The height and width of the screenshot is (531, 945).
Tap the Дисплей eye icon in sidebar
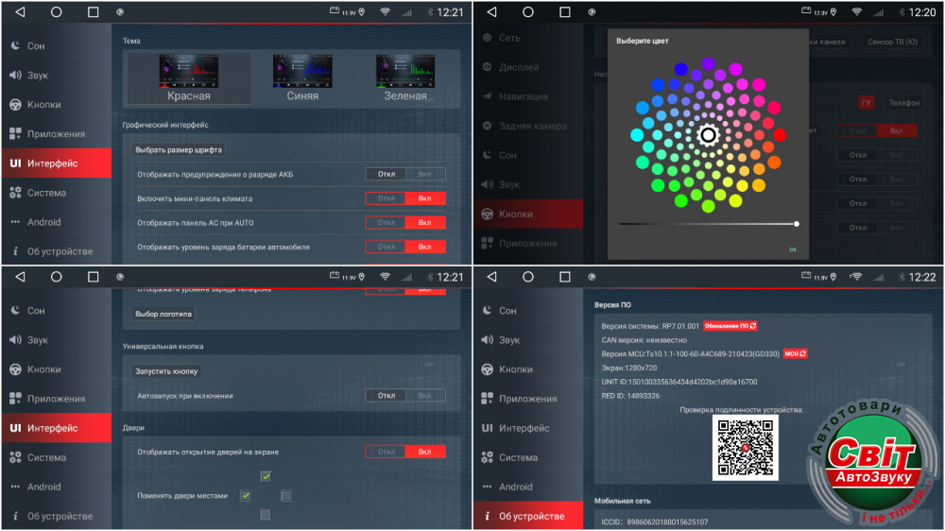click(x=488, y=67)
